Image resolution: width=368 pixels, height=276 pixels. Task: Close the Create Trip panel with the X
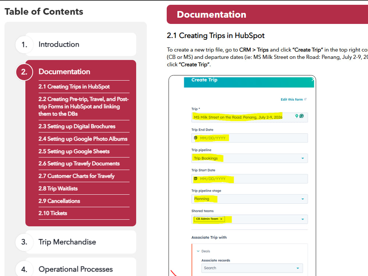[312, 80]
